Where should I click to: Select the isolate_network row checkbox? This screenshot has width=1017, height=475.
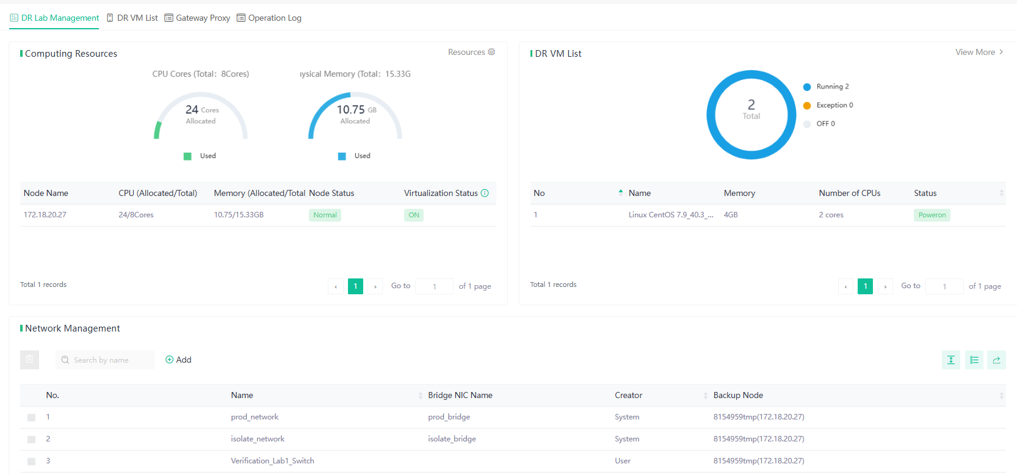click(x=32, y=440)
